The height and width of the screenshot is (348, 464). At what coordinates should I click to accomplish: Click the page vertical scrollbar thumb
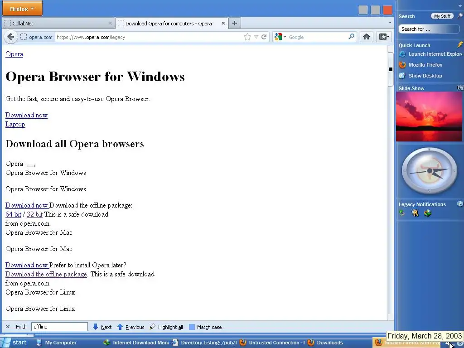click(391, 69)
